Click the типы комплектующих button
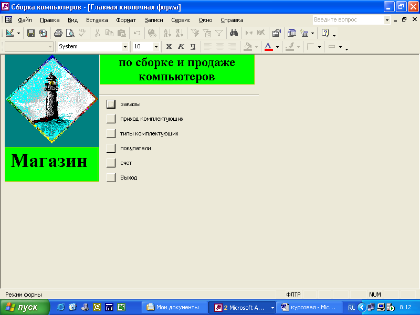Viewport: 420px width, 315px height. 111,133
